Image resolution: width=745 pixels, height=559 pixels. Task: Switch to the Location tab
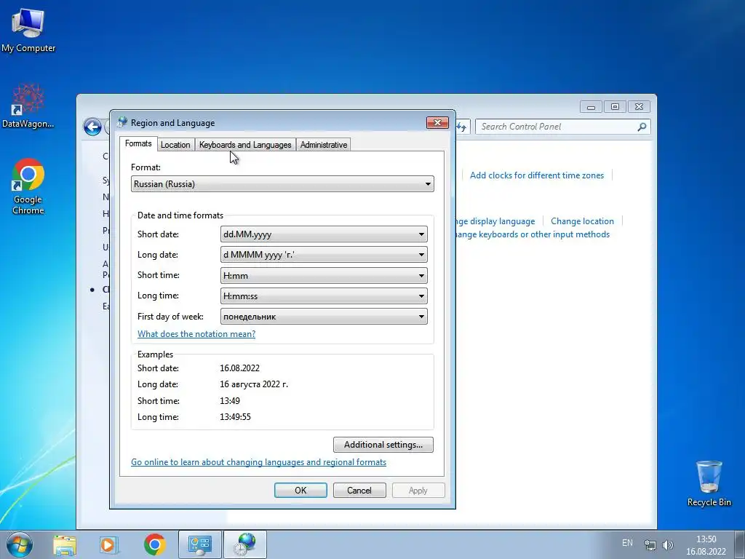click(175, 145)
